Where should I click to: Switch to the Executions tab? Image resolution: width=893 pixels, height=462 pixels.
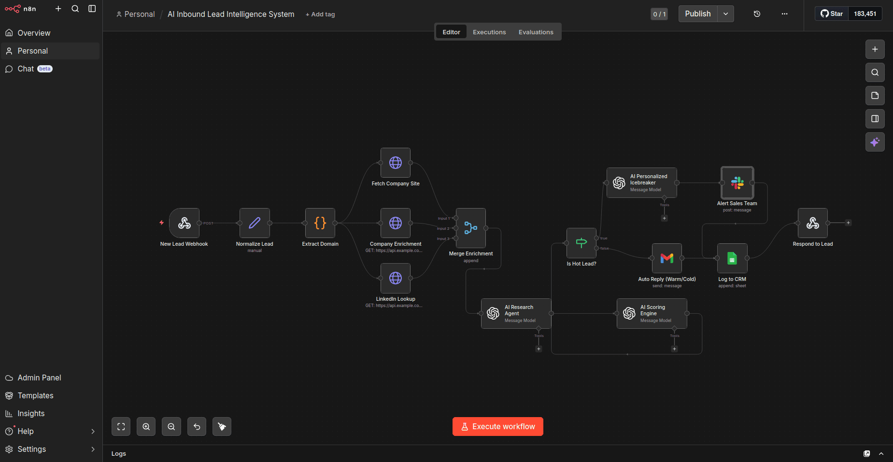[x=489, y=31]
